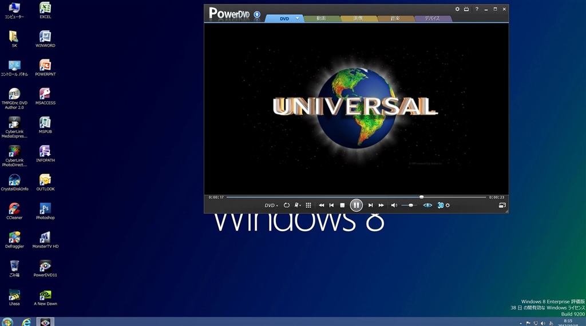586x326 pixels.
Task: Switch to the 動画 tab
Action: click(322, 18)
